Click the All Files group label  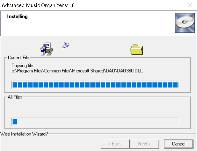point(15,97)
